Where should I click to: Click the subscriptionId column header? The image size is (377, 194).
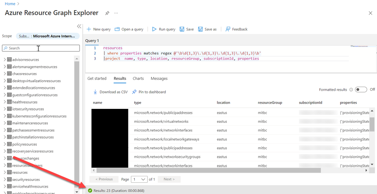(x=311, y=102)
